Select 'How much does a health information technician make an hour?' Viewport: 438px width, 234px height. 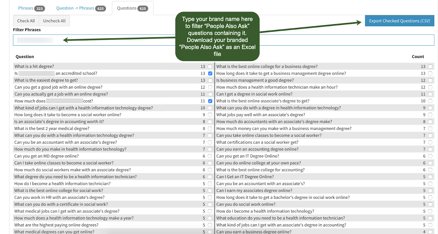click(x=430, y=87)
